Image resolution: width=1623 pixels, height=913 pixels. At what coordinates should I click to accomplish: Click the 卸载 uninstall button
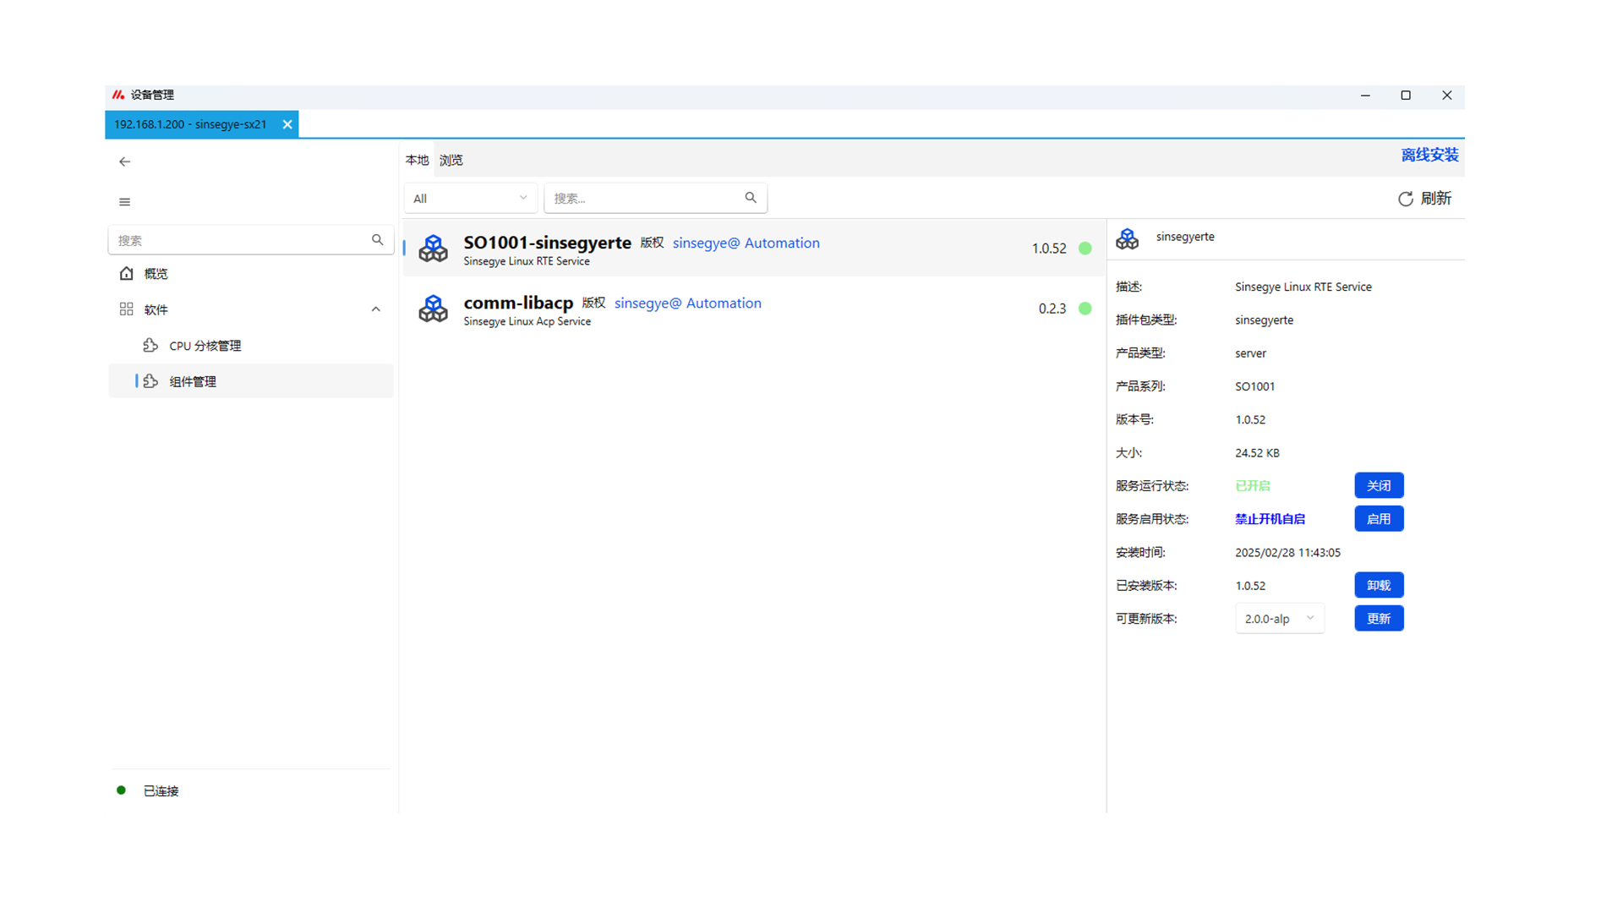[x=1378, y=585]
